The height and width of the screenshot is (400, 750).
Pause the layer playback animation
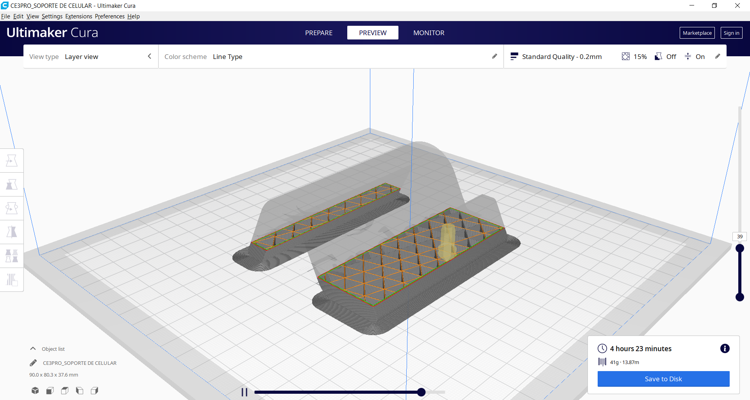(245, 392)
